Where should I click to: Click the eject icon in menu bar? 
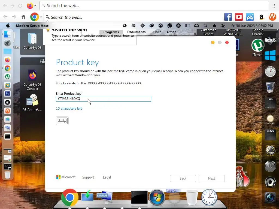point(214,26)
